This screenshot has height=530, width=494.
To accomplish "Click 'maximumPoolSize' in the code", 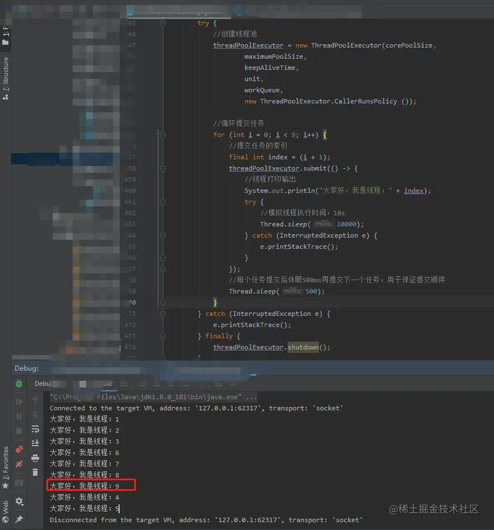I will click(x=274, y=56).
